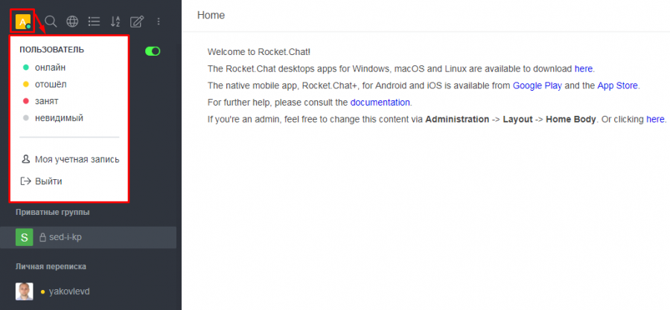Image resolution: width=670 pixels, height=310 pixels.
Task: Follow the App Store link
Action: [x=617, y=85]
